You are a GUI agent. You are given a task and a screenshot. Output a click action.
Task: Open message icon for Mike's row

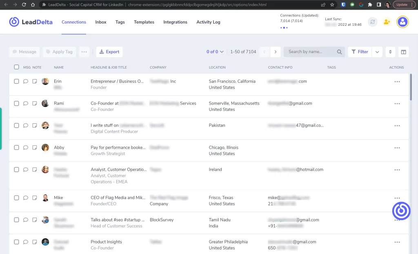26,198
